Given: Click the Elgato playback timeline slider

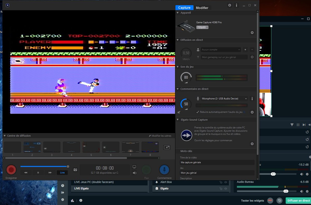Looking at the screenshot, I should click(44, 167).
